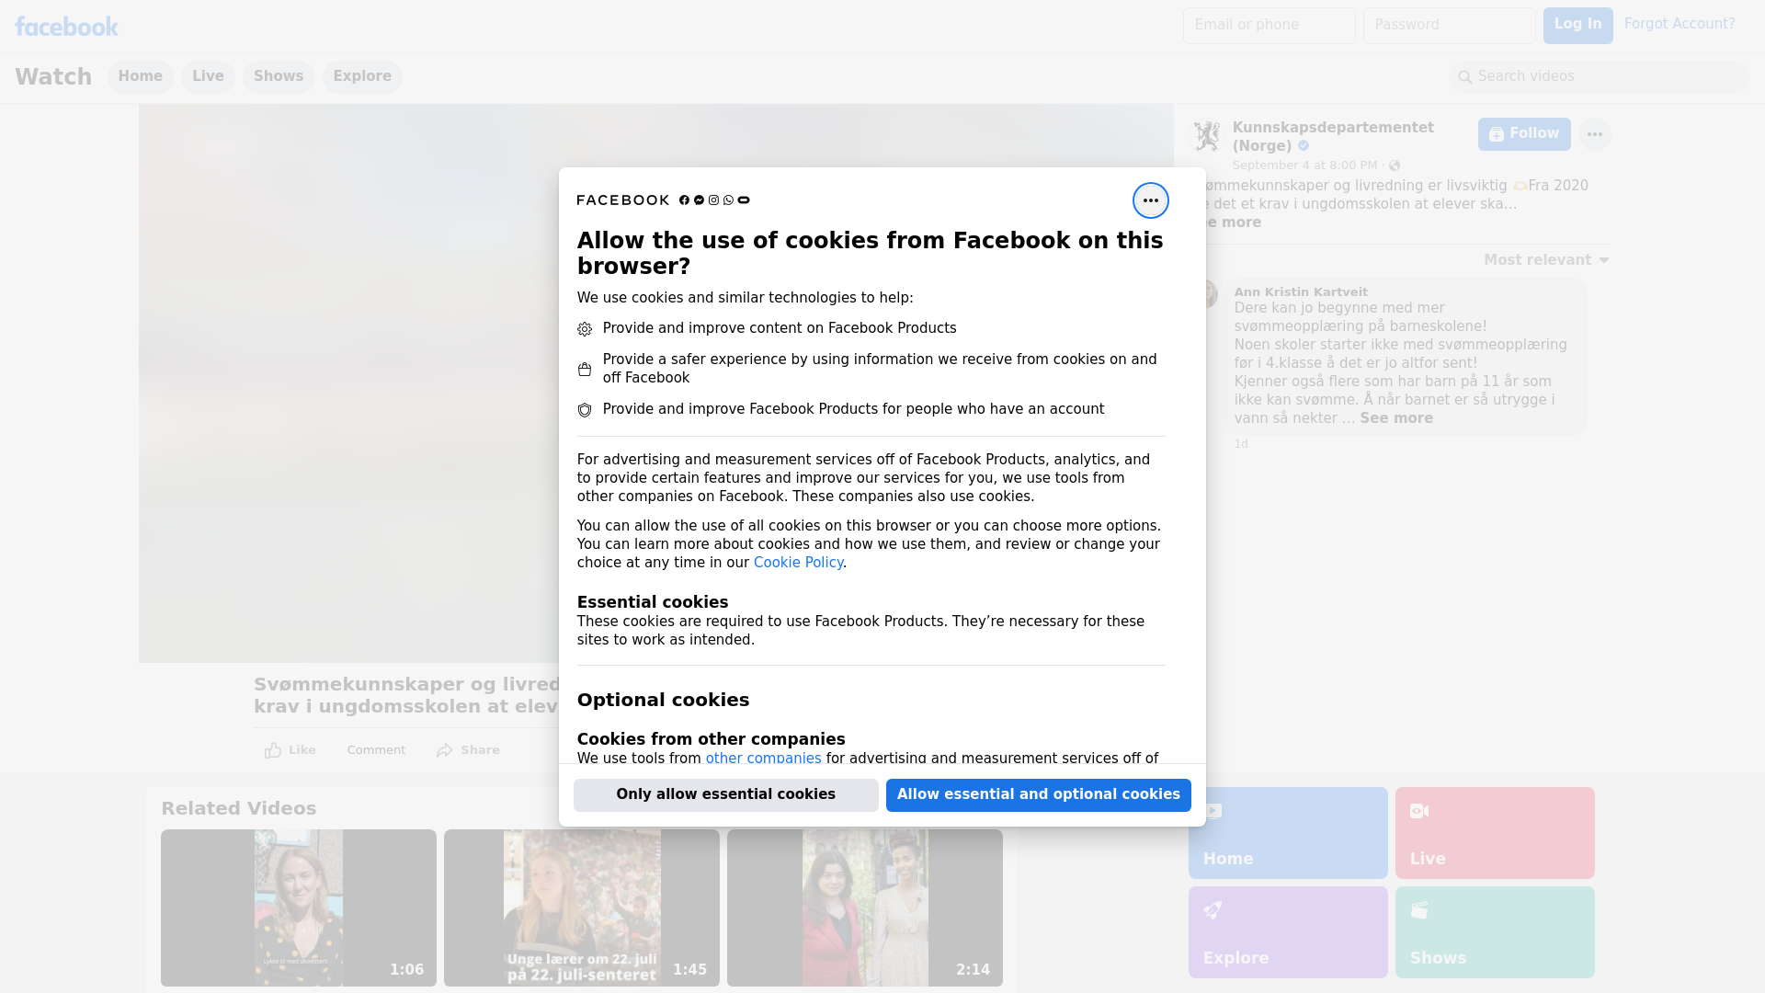Click the Oculus icon in cookie dialog header
Viewport: 1765px width, 993px height.
(744, 200)
